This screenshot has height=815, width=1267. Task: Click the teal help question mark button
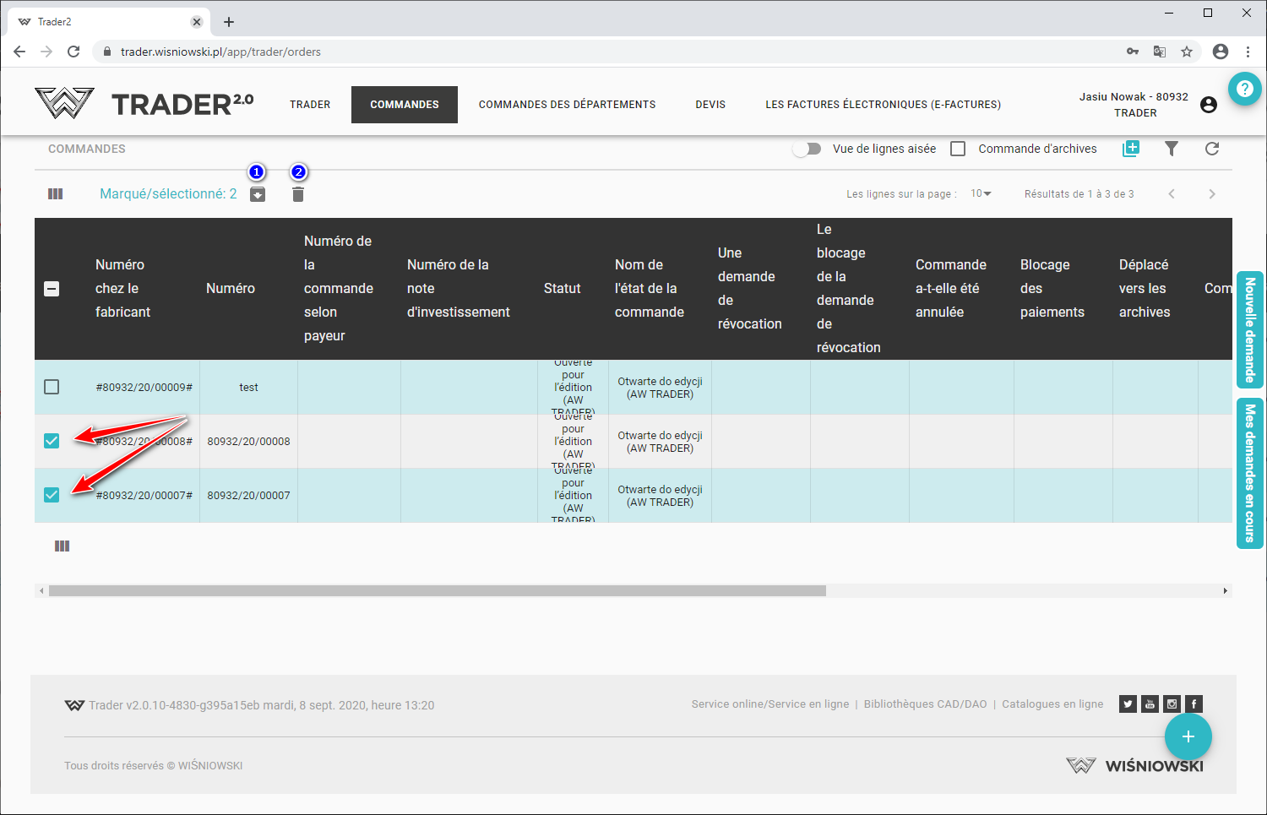coord(1244,89)
